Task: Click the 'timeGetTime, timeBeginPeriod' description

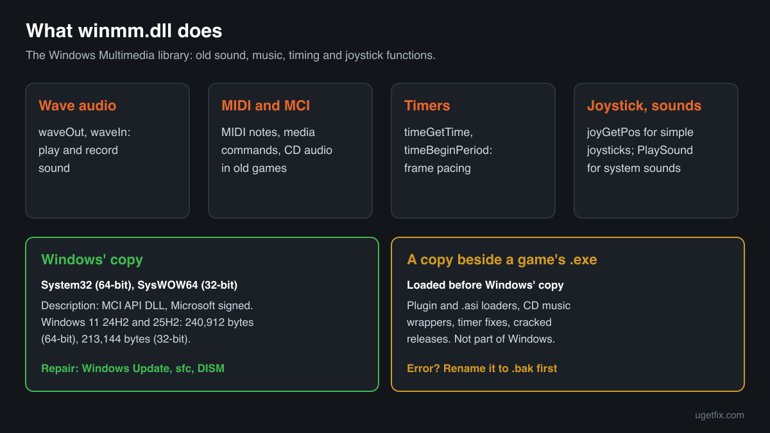Action: (x=448, y=150)
